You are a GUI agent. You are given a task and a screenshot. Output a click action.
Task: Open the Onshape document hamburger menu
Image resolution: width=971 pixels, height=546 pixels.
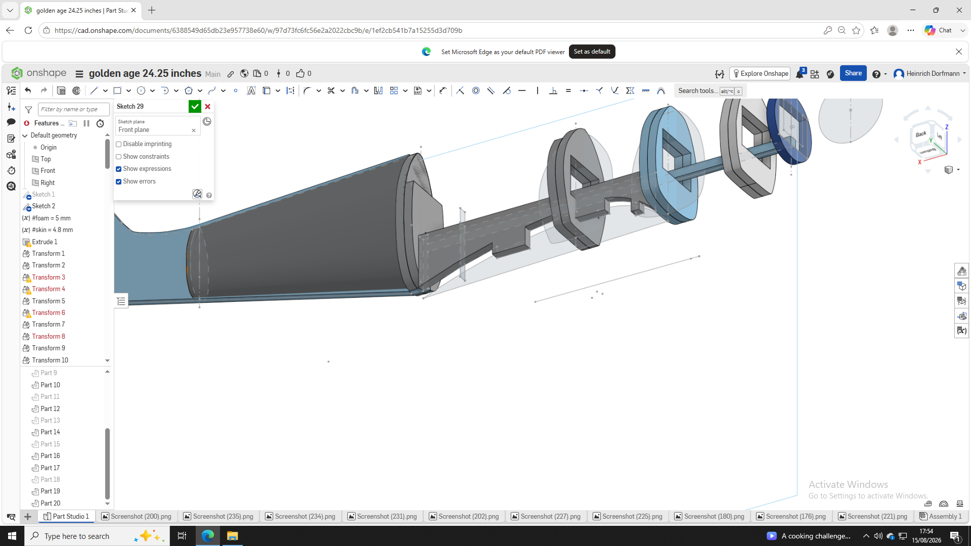pyautogui.click(x=79, y=74)
